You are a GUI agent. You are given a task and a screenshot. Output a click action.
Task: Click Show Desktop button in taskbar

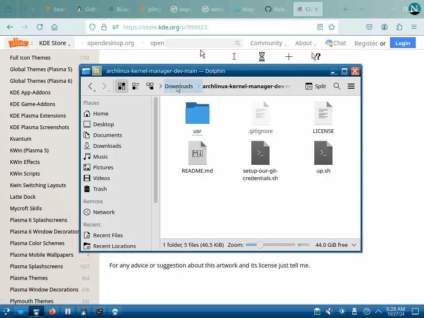pyautogui.click(x=415, y=311)
